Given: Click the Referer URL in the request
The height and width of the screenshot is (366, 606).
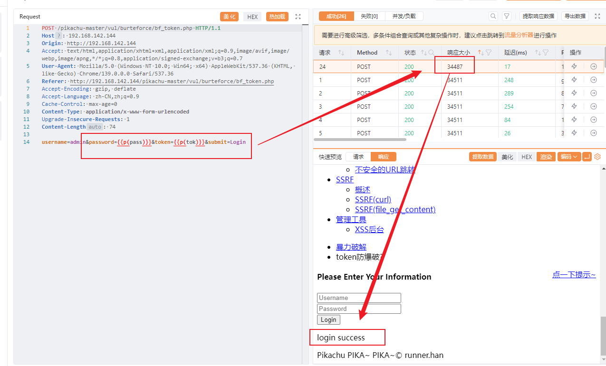Looking at the screenshot, I should pyautogui.click(x=172, y=81).
